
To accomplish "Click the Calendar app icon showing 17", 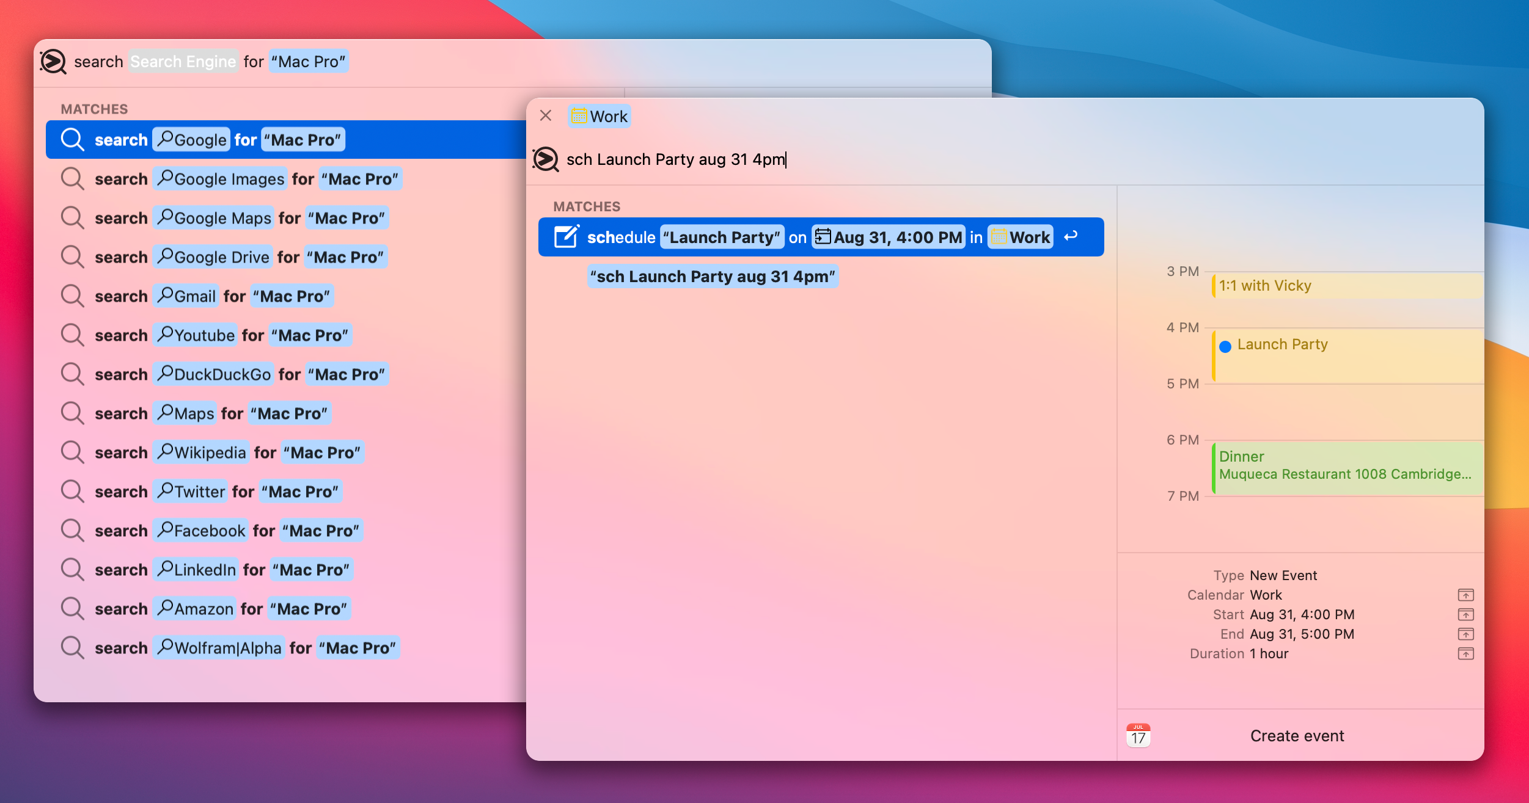I will (1138, 735).
